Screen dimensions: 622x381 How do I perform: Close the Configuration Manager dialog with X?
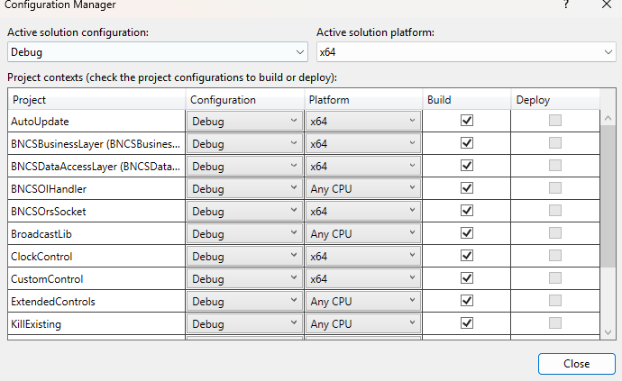tap(607, 5)
